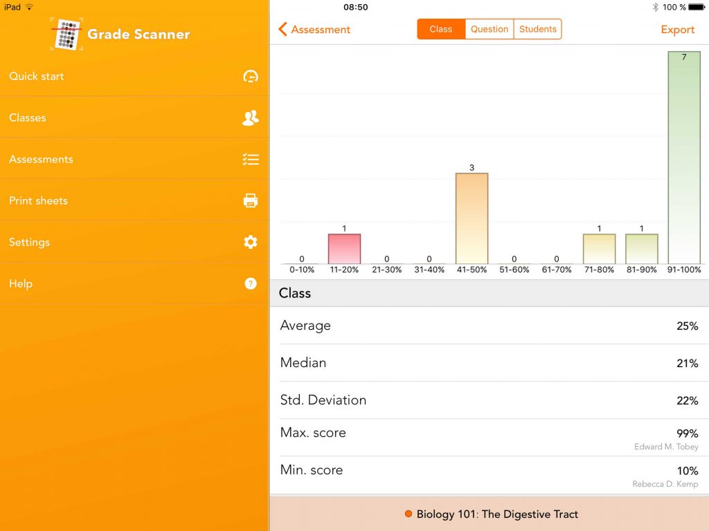Screen dimensions: 709x531
Task: Tap the Quick start speedometer icon
Action: click(x=251, y=76)
